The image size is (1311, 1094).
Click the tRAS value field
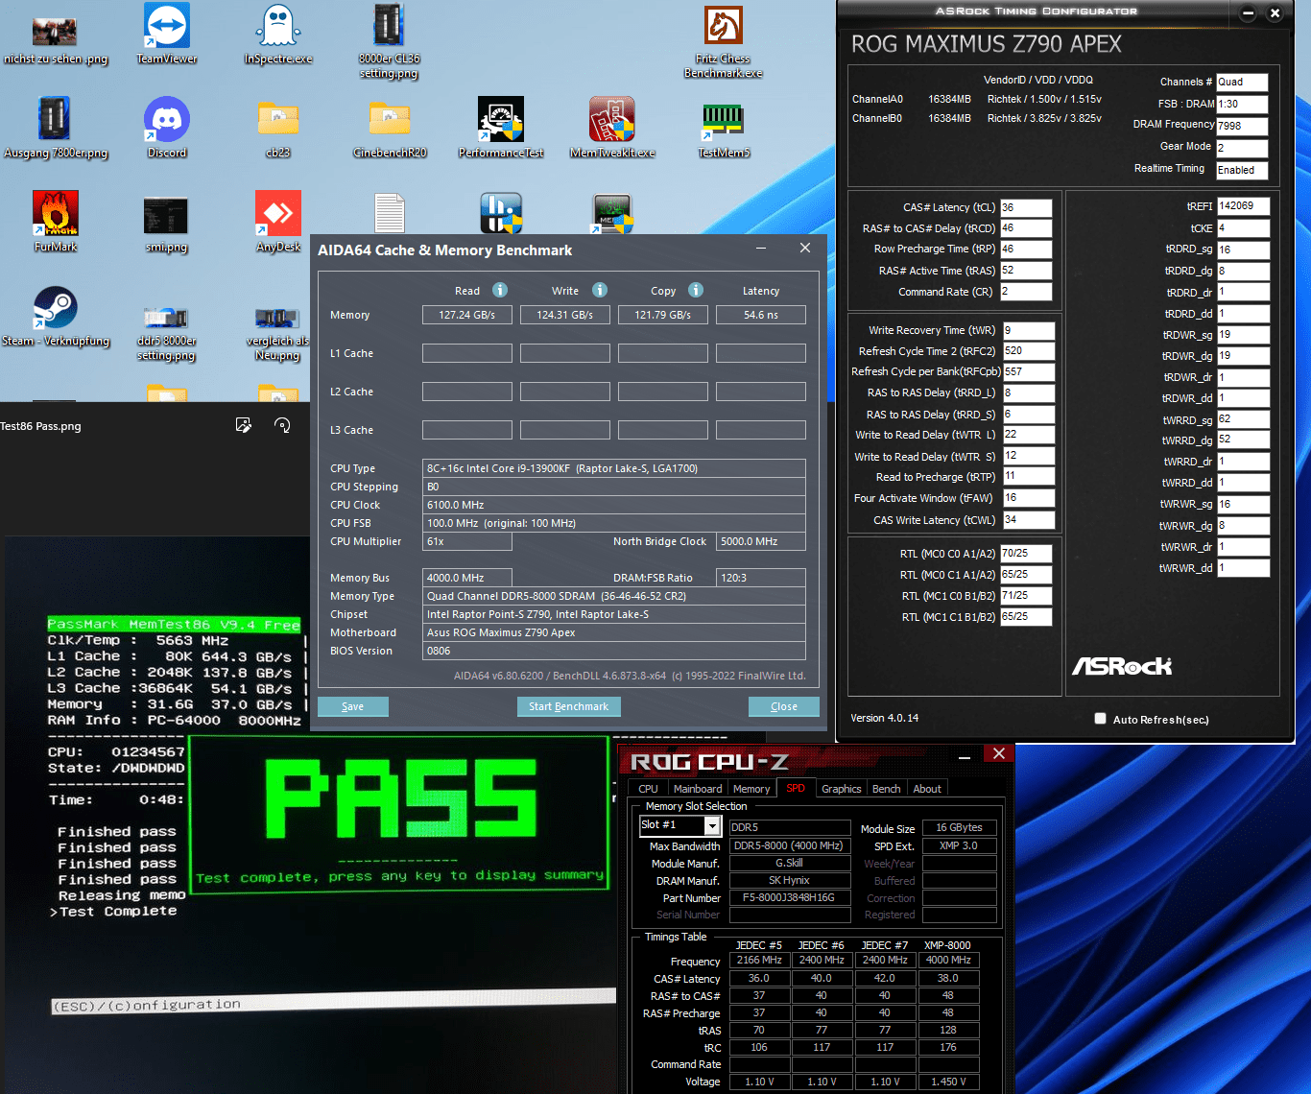[1025, 271]
